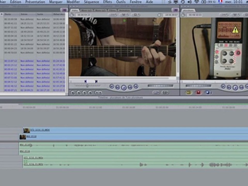248x186 pixels.
Task: Click the yellow Insert edit button in Canvas
Action: pos(189,92)
